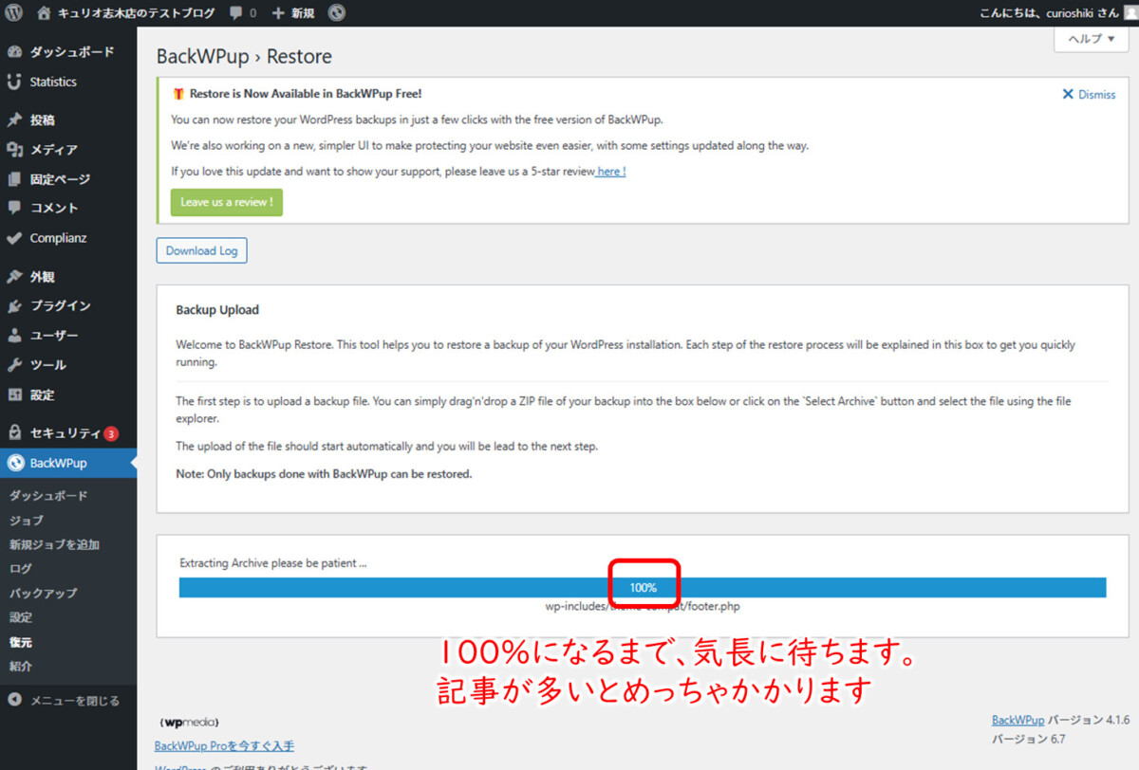Click the 外観 paintbrush icon
Image resolution: width=1139 pixels, height=770 pixels.
[14, 277]
